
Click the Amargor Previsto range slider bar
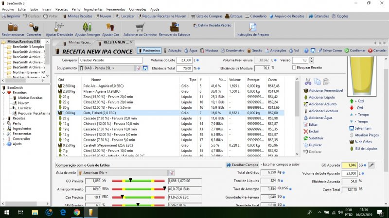pos(138,189)
